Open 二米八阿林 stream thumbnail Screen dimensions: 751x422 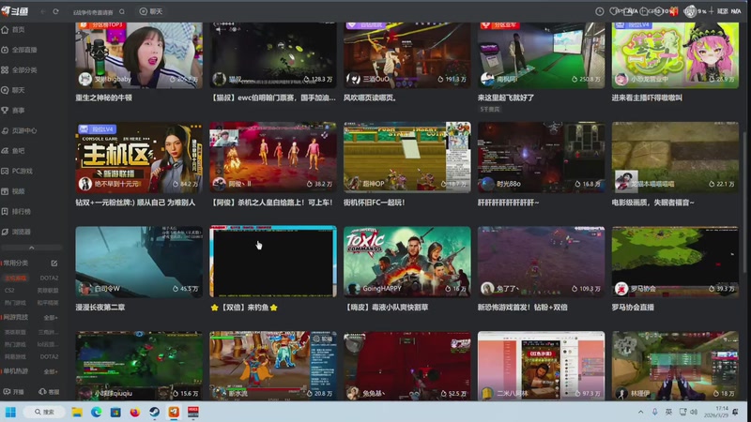pyautogui.click(x=542, y=366)
